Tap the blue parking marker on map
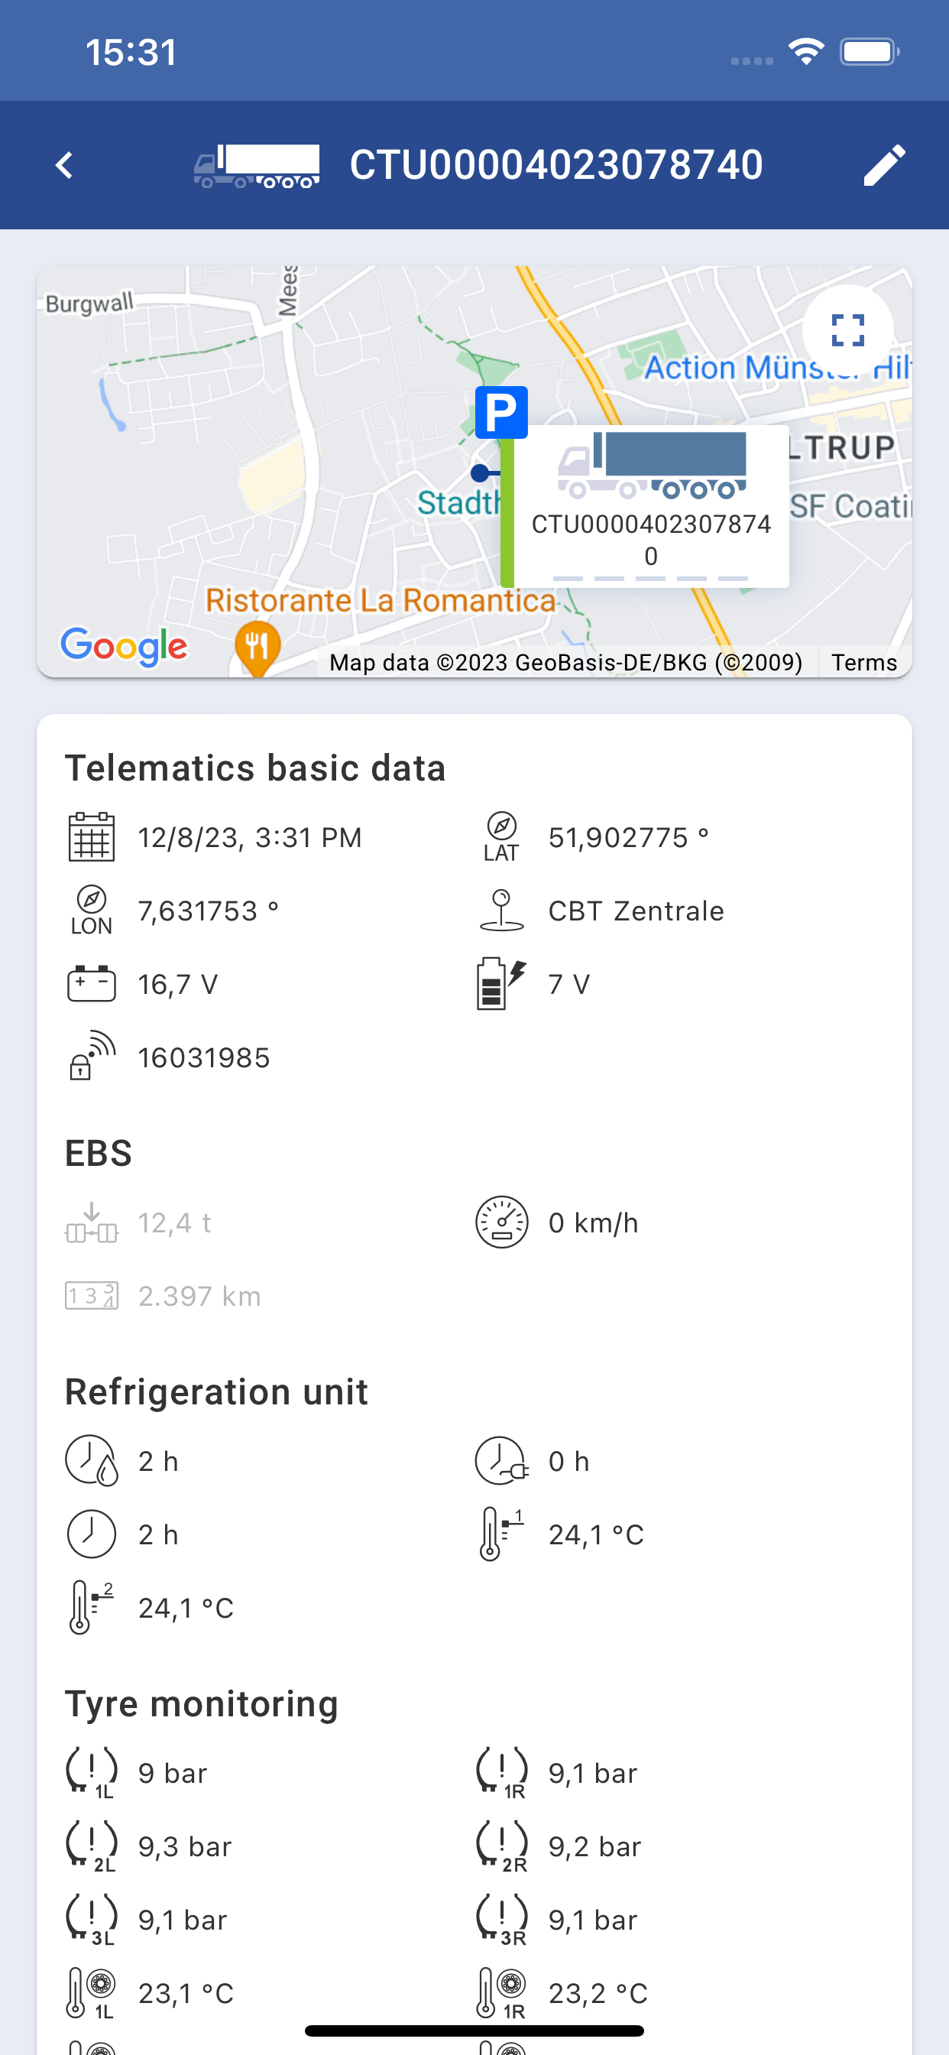949x2055 pixels. pyautogui.click(x=501, y=412)
